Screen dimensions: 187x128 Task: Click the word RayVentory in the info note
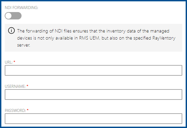(x=164, y=38)
